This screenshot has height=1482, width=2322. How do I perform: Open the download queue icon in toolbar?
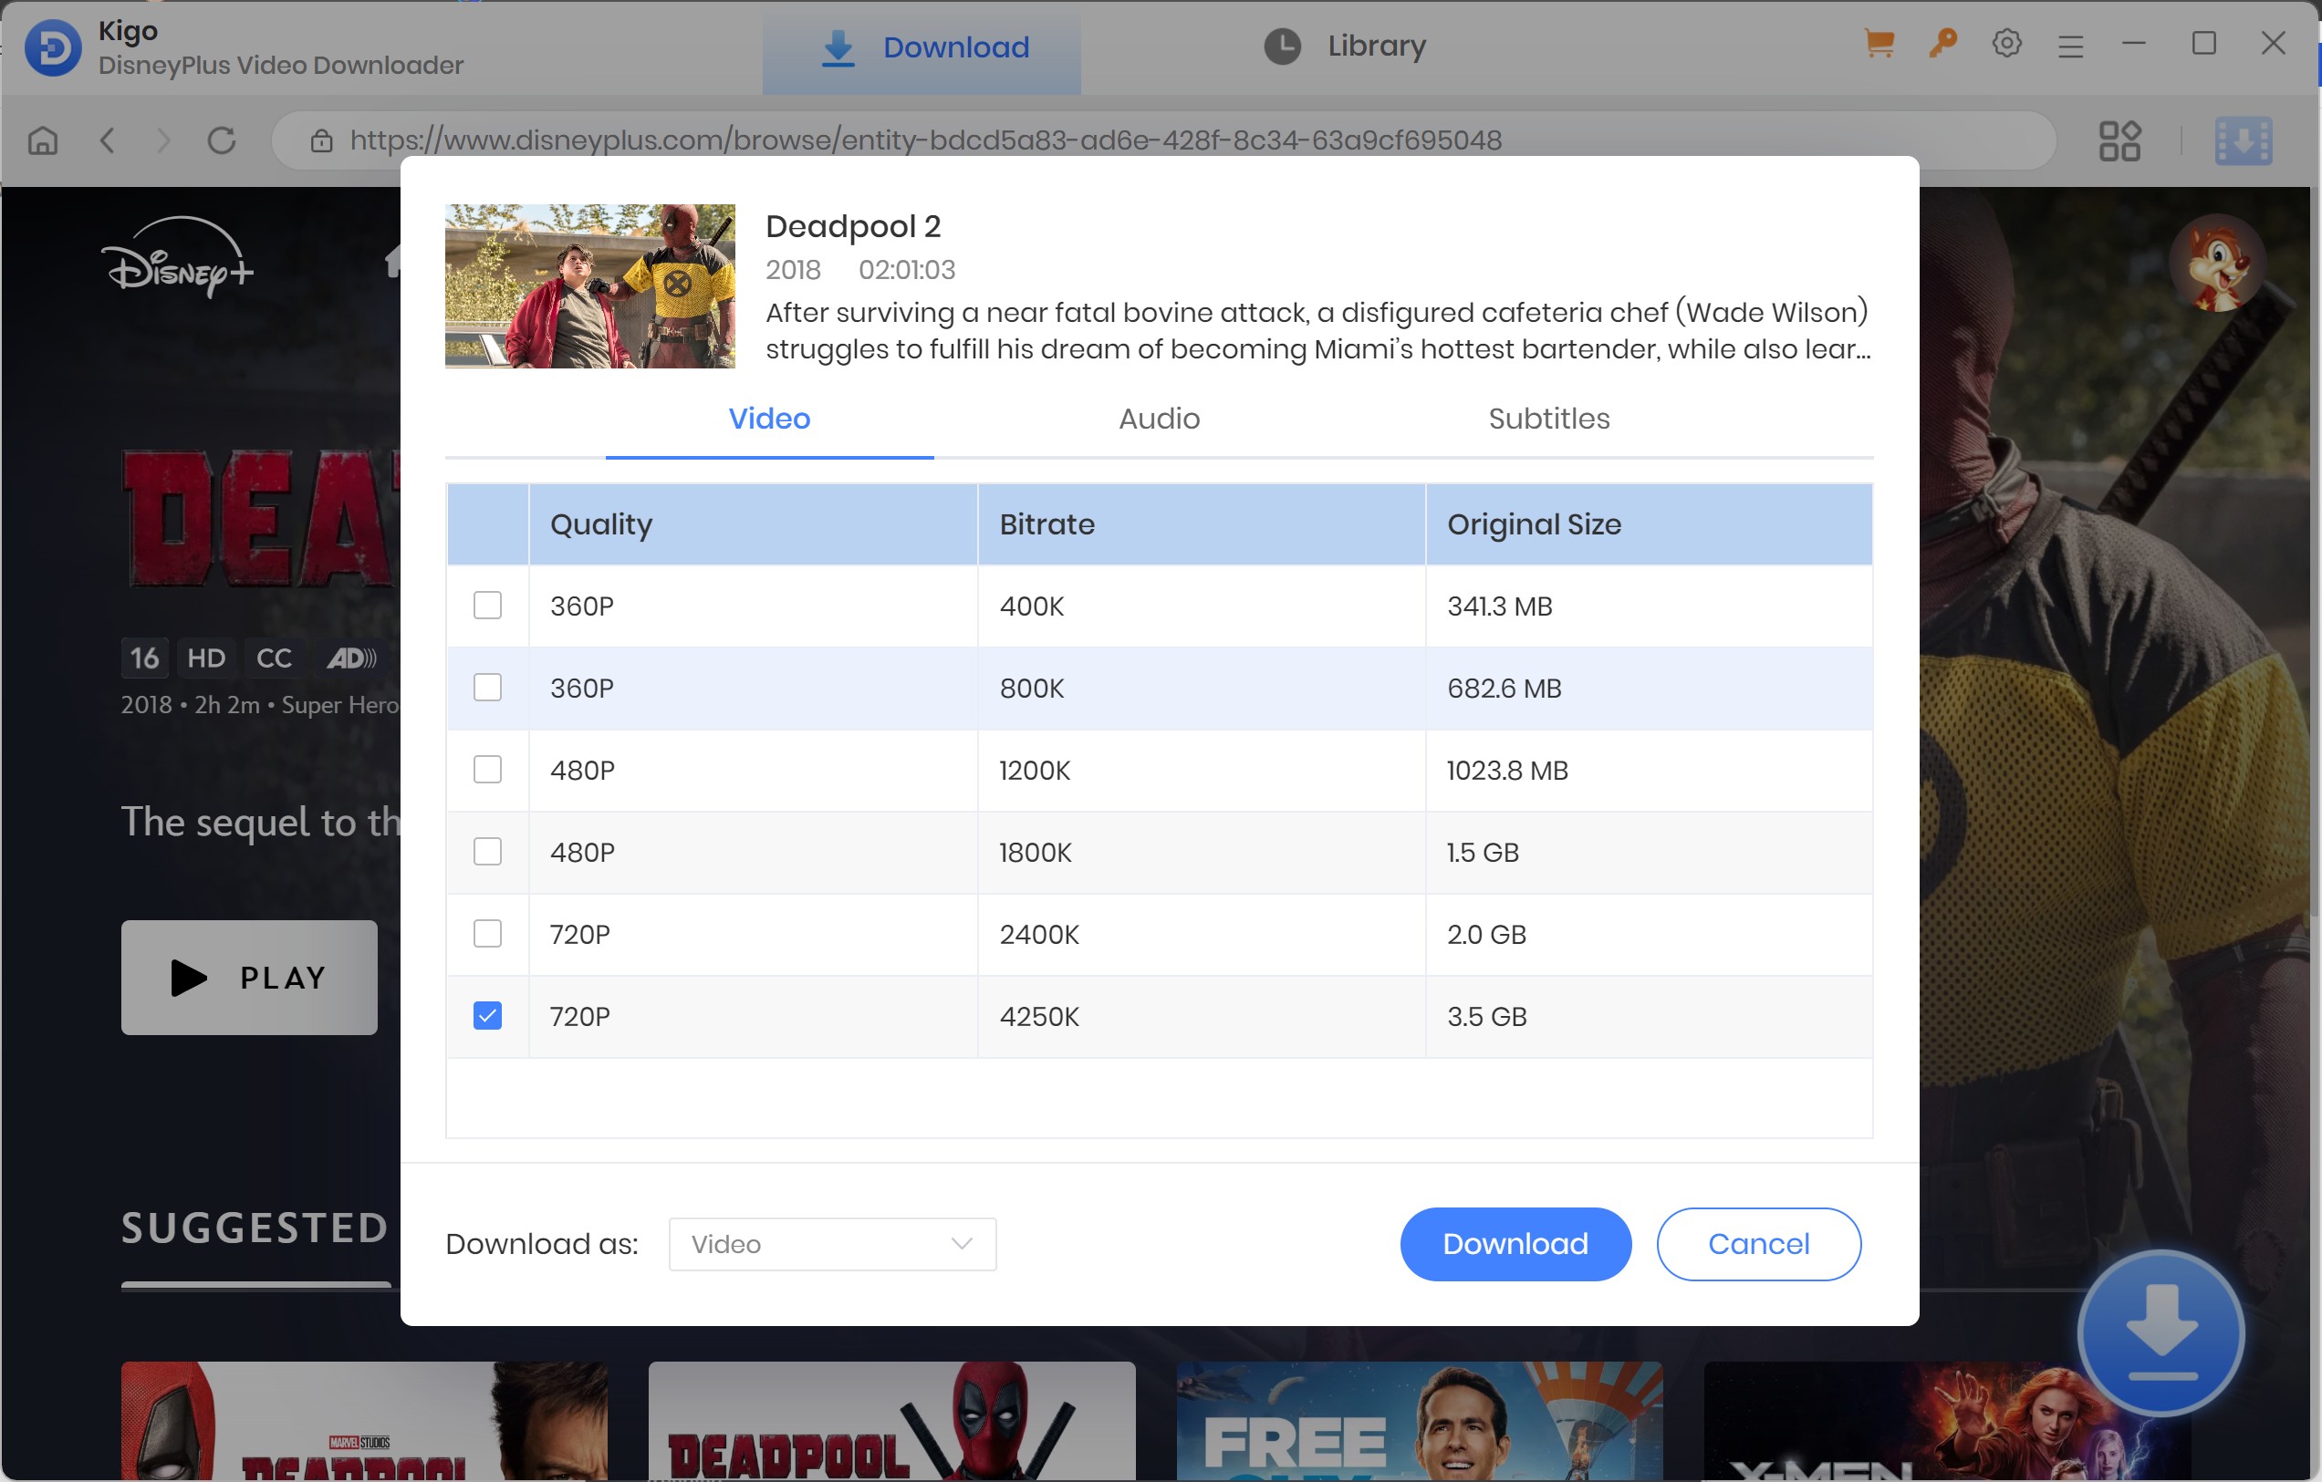click(2243, 140)
